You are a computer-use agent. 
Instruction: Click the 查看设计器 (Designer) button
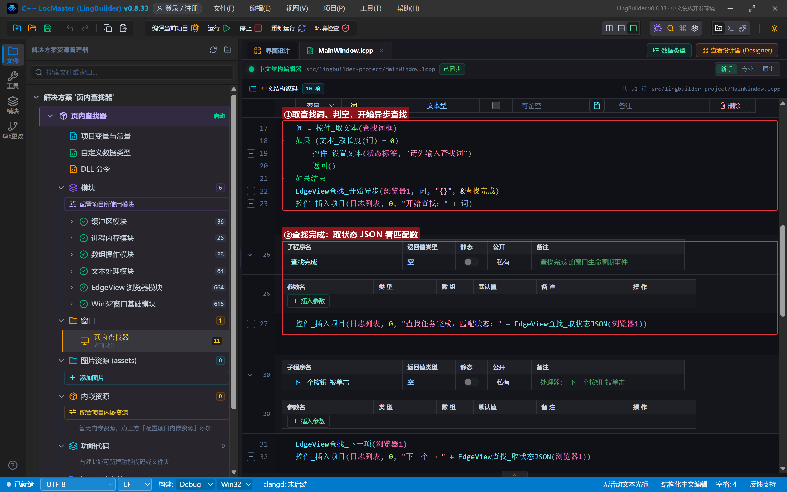point(737,51)
